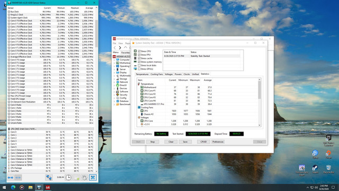The height and width of the screenshot is (191, 339).
Task: Click HWiNFO shrink-columns arrows icon in bottom toolbar
Action: pos(18,178)
